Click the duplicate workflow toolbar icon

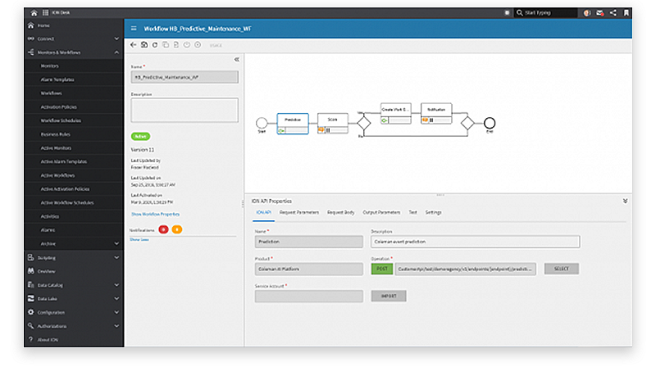pyautogui.click(x=166, y=45)
